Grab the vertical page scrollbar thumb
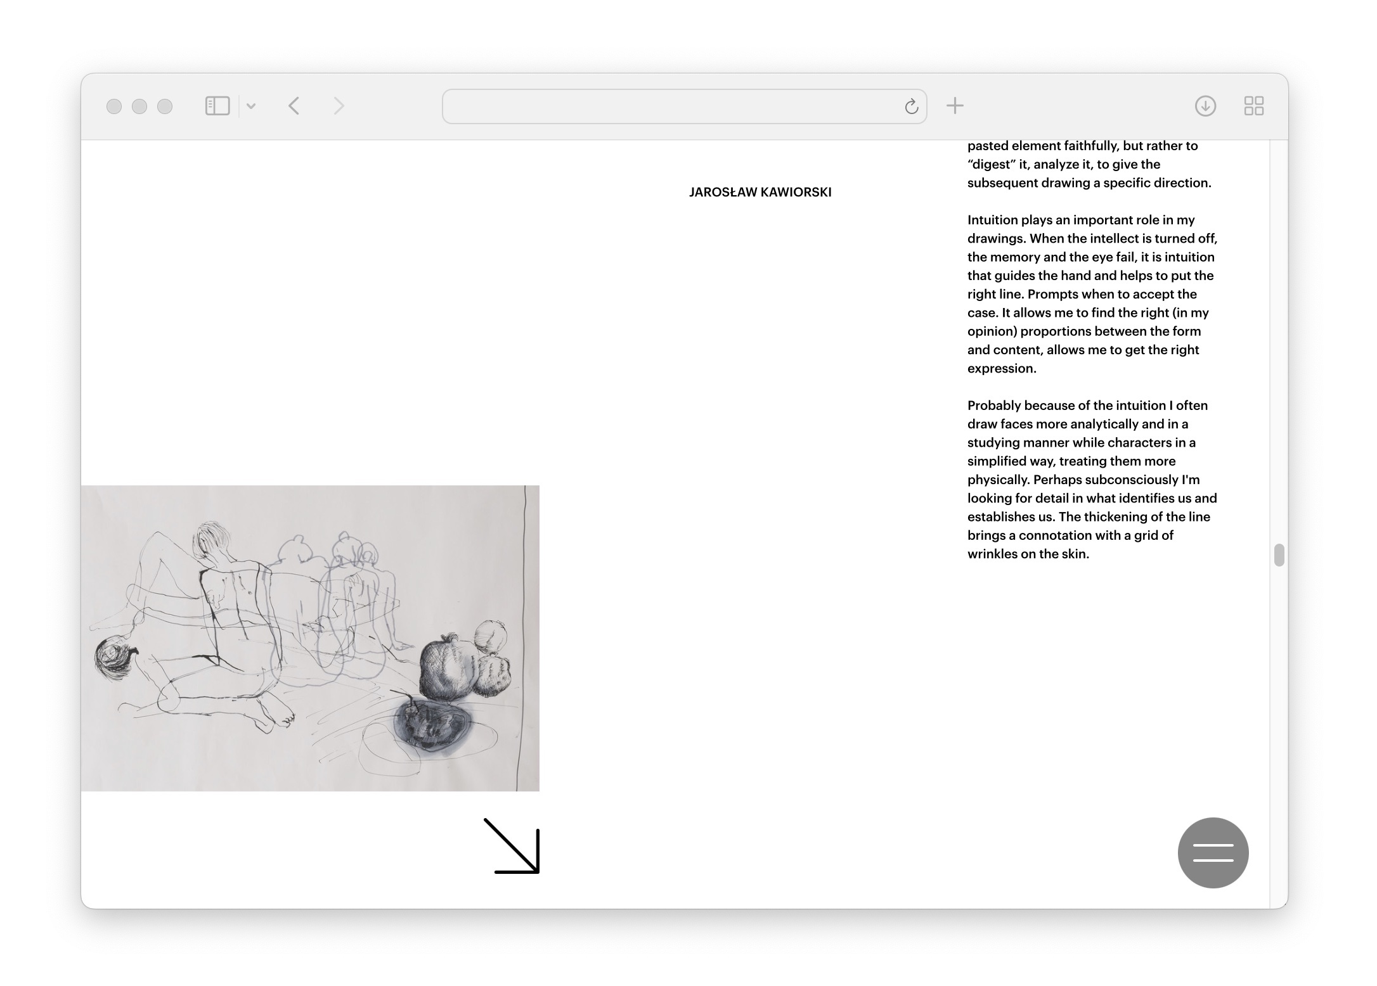This screenshot has width=1377, height=986. click(1279, 555)
